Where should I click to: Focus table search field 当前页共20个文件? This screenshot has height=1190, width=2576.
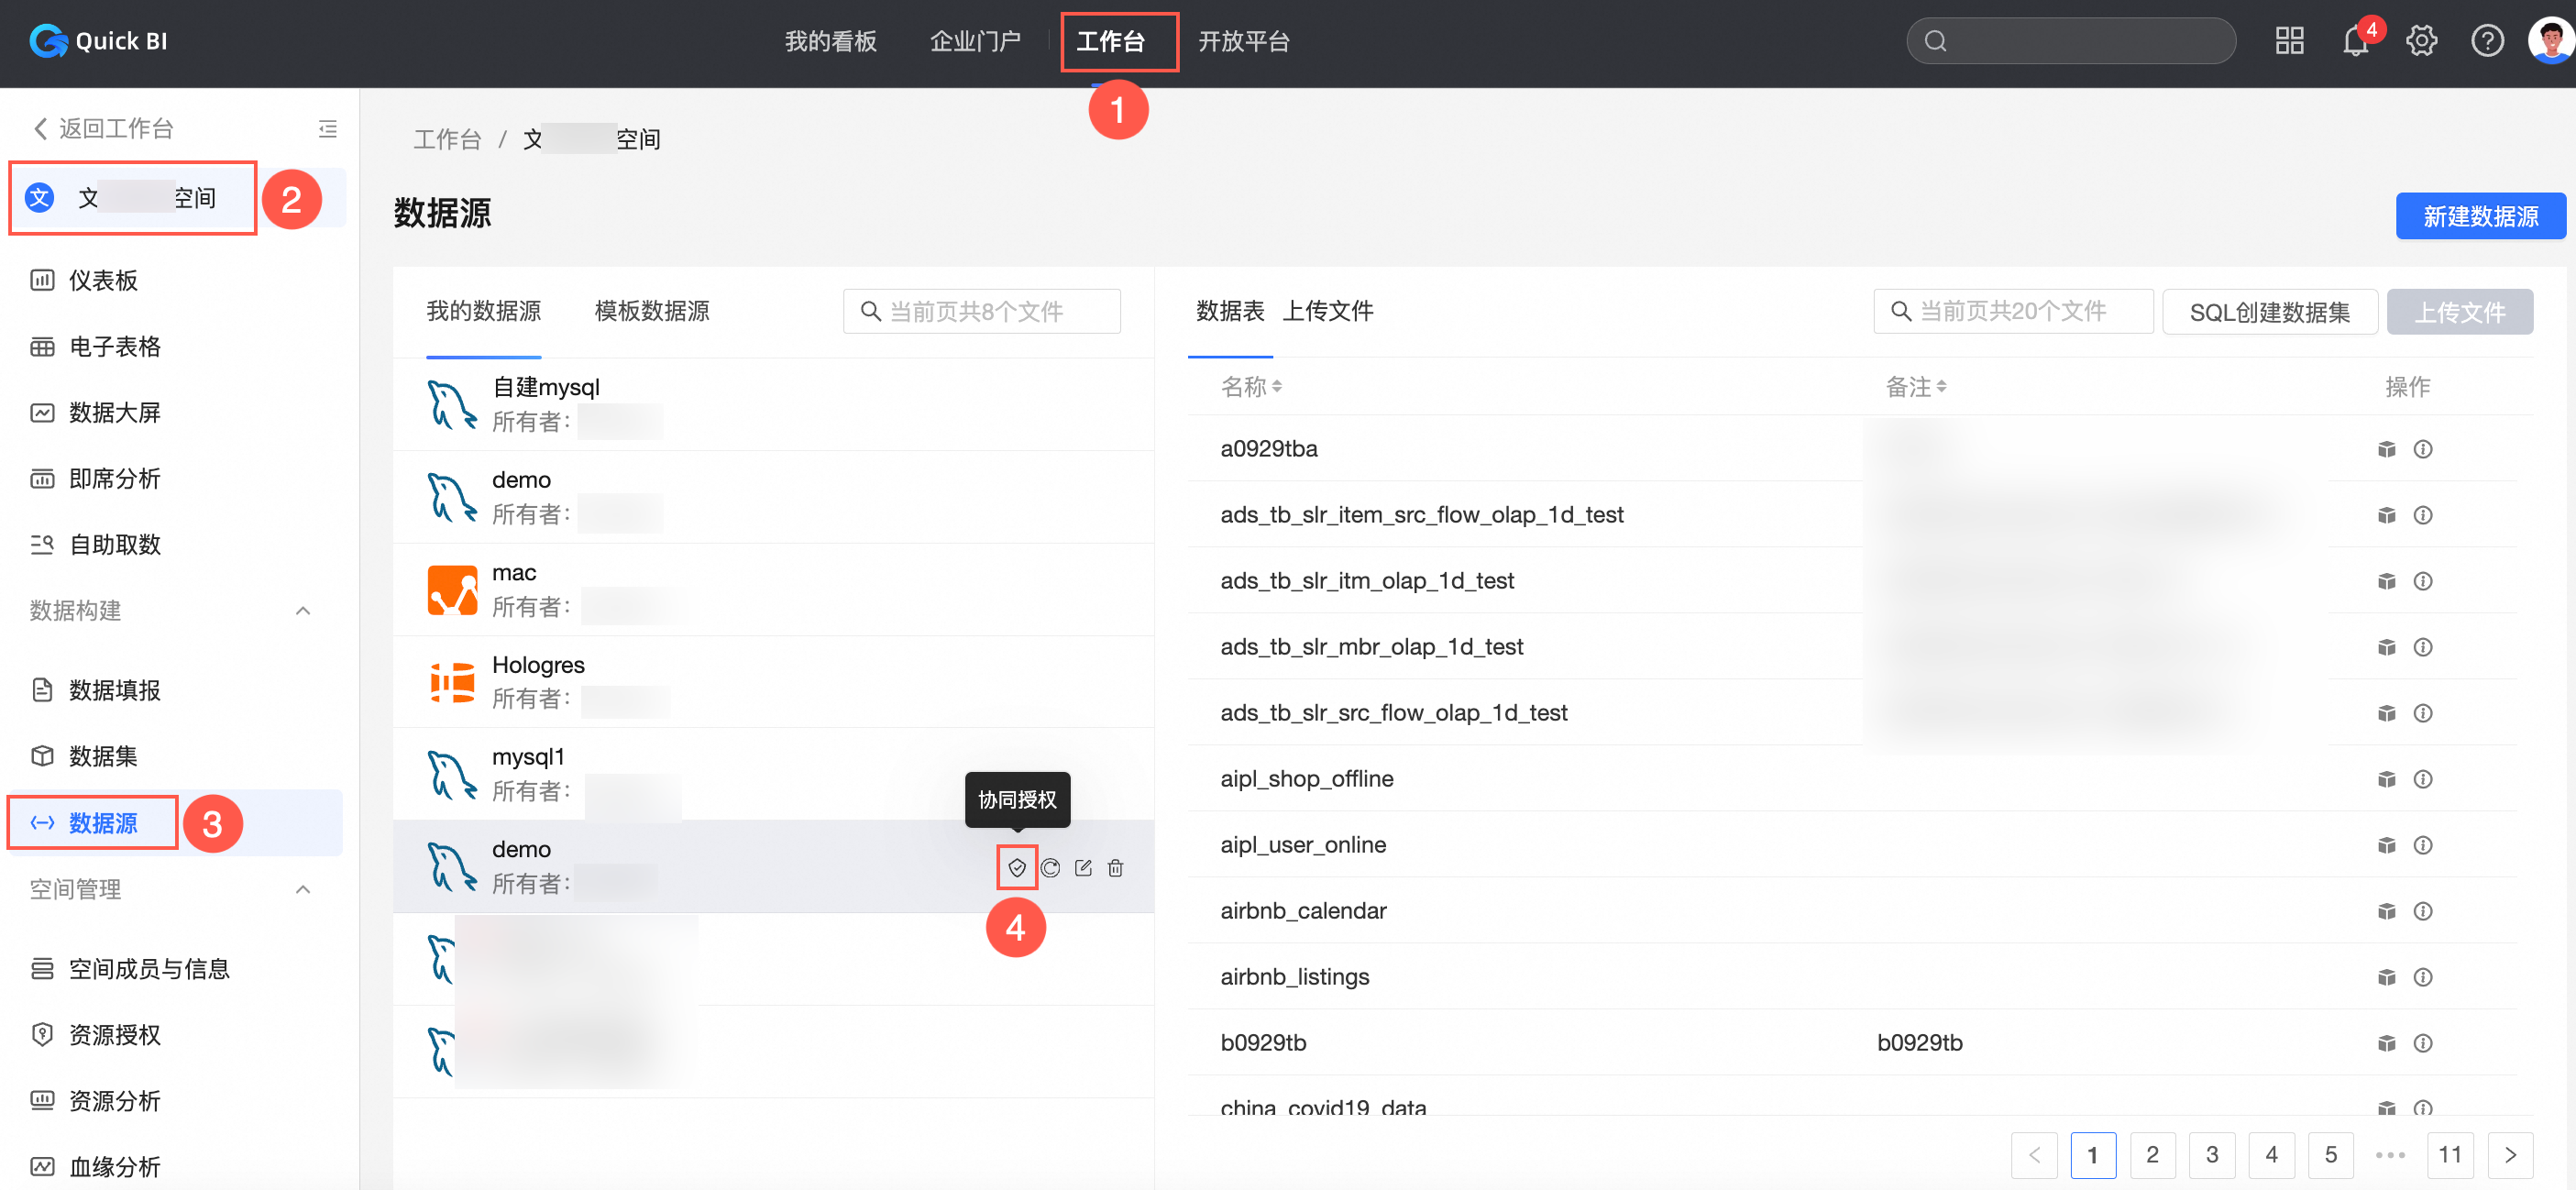(2013, 311)
